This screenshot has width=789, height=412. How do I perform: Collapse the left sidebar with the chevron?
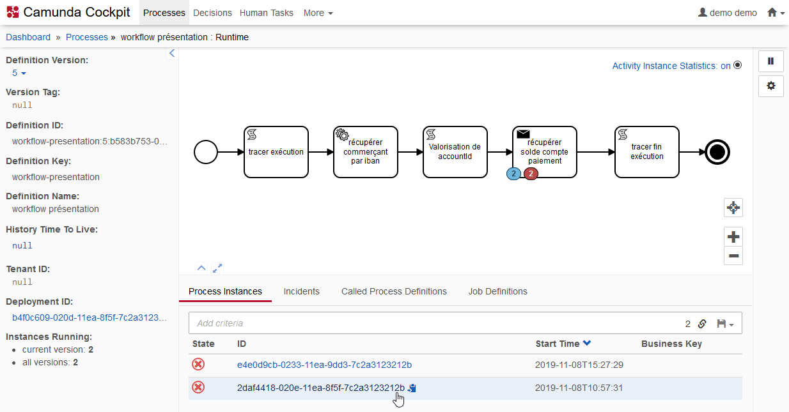(171, 54)
